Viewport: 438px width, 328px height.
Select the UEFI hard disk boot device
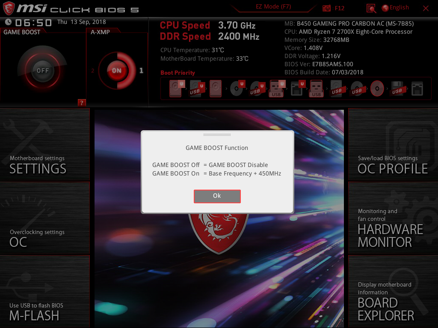tap(177, 88)
